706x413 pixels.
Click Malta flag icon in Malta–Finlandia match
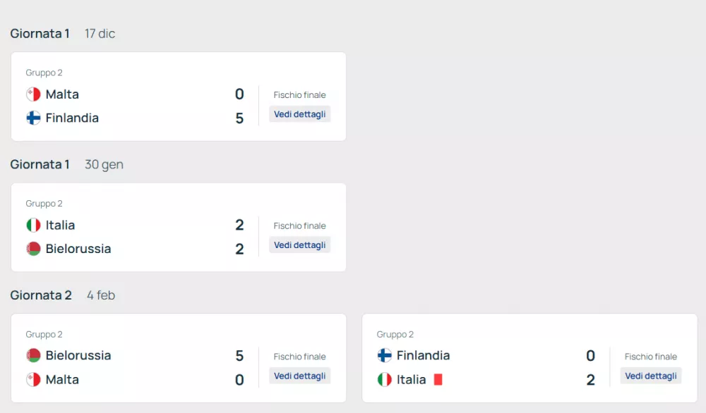(x=33, y=94)
